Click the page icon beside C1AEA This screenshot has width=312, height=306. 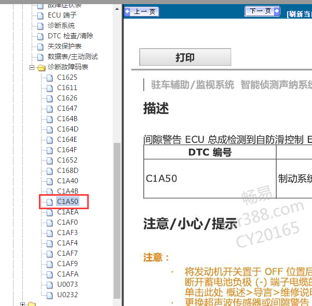pos(50,212)
